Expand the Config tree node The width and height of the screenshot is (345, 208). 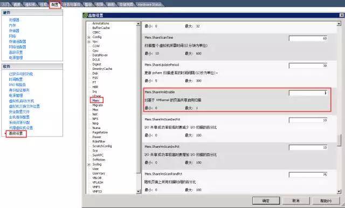[x=89, y=37]
